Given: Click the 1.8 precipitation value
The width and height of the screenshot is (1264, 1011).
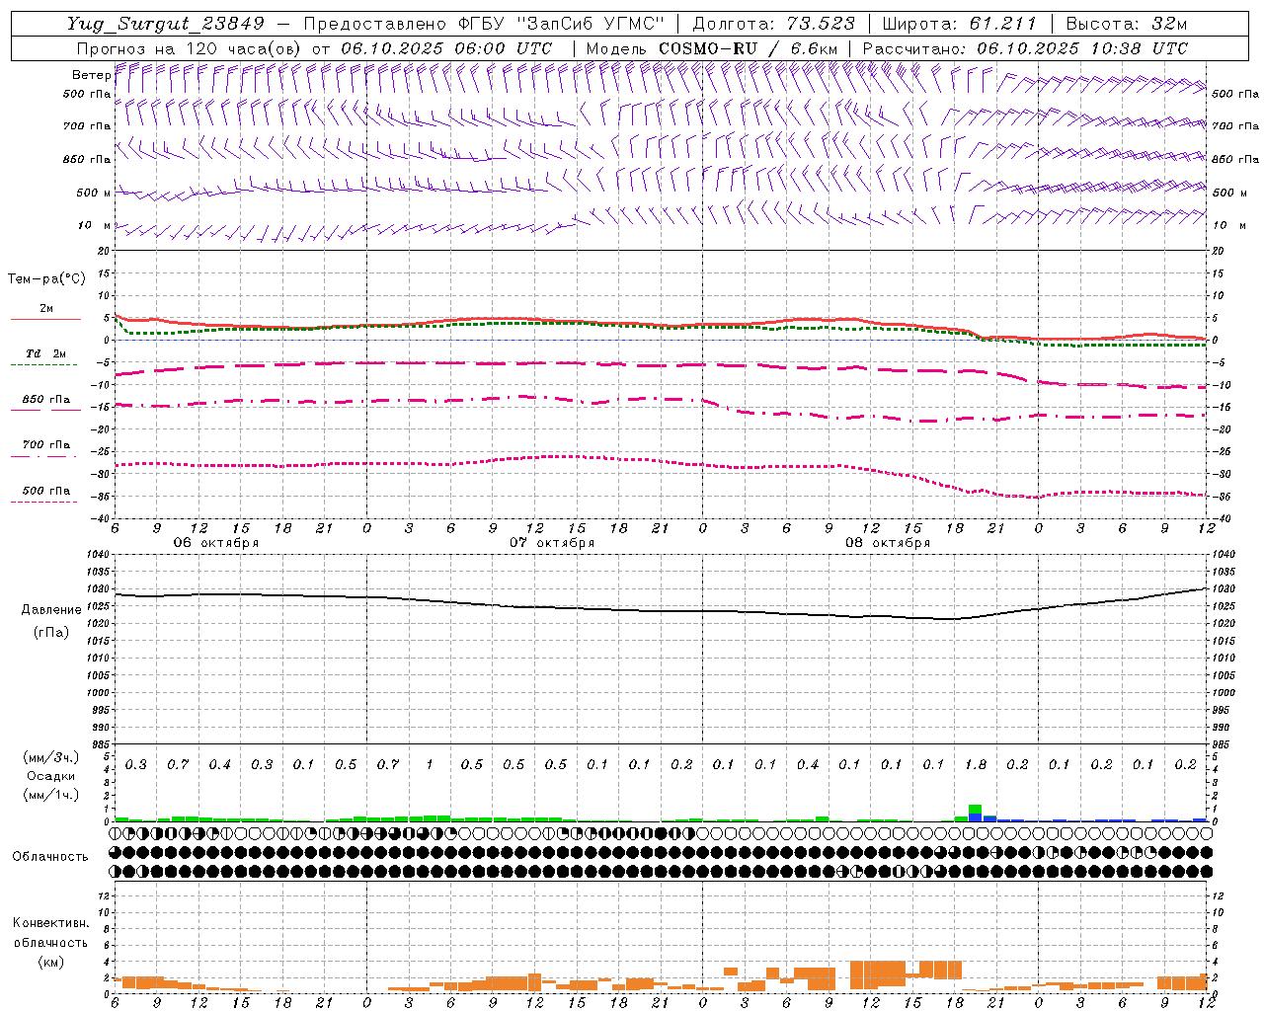Looking at the screenshot, I should tap(976, 765).
